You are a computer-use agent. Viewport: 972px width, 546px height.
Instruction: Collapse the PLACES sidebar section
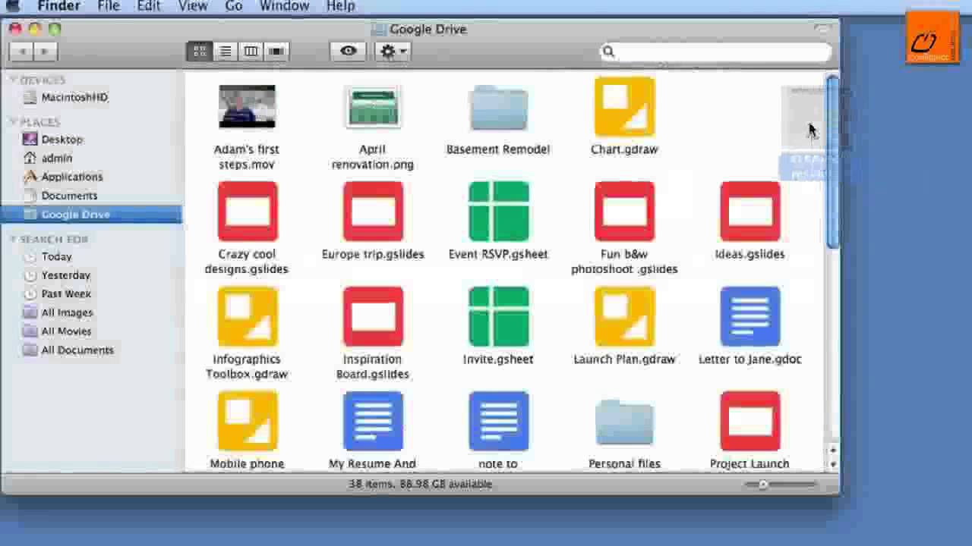pyautogui.click(x=14, y=121)
